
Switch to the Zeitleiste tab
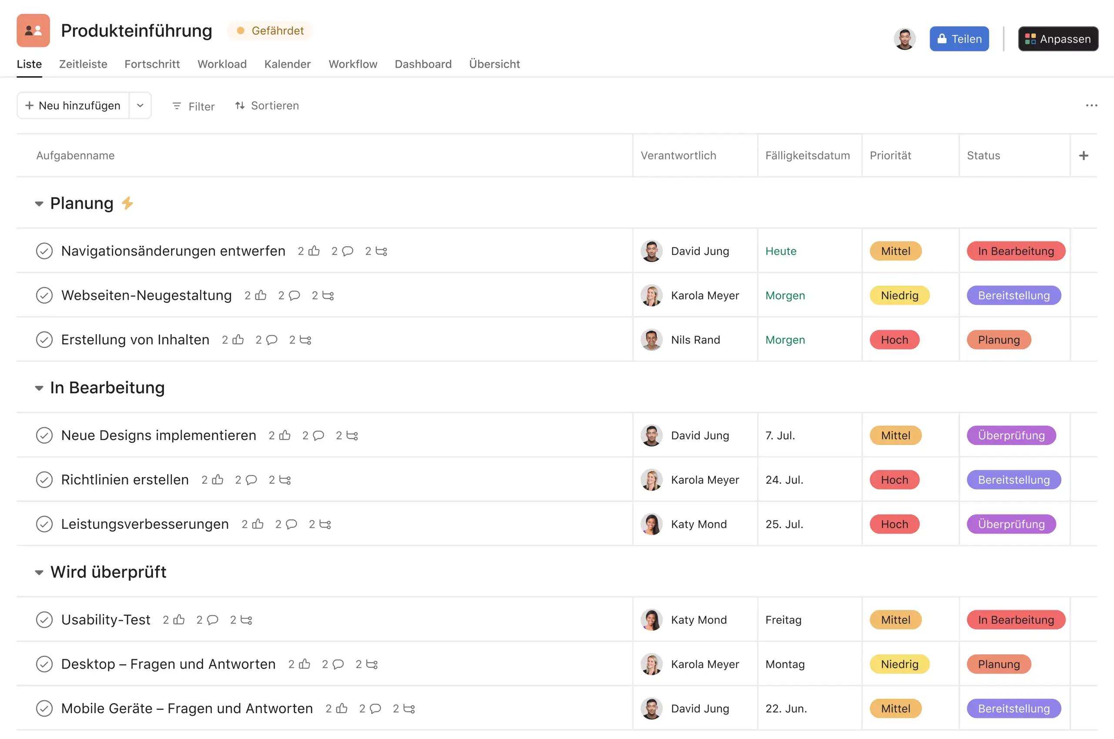pos(83,64)
